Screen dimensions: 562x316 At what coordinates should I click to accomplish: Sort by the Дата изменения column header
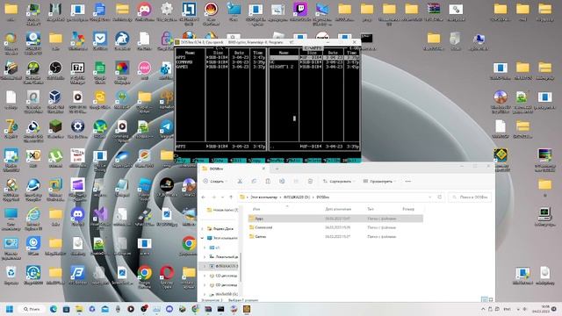338,209
